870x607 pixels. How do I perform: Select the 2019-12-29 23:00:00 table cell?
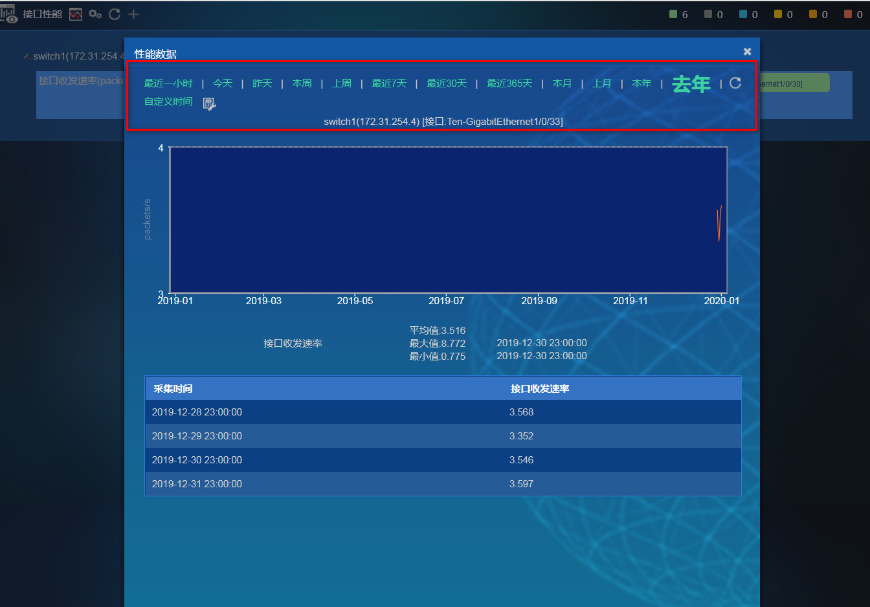pyautogui.click(x=197, y=436)
